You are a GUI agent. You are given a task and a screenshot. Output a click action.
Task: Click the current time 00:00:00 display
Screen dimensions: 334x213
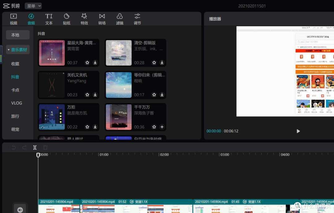(x=214, y=131)
